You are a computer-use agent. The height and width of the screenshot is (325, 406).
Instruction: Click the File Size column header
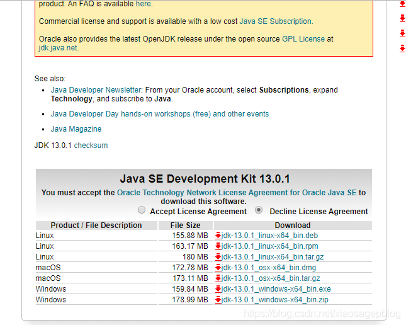click(186, 225)
